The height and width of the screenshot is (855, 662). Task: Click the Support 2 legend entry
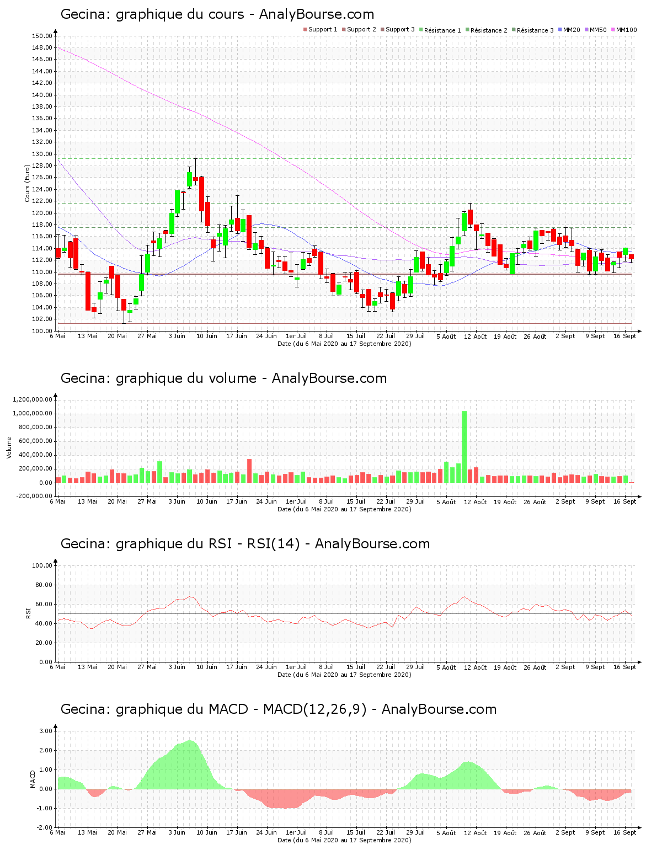pyautogui.click(x=359, y=30)
